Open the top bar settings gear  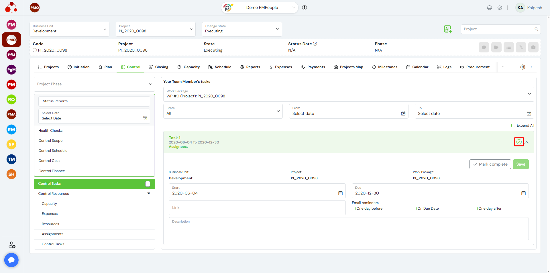[x=500, y=8]
